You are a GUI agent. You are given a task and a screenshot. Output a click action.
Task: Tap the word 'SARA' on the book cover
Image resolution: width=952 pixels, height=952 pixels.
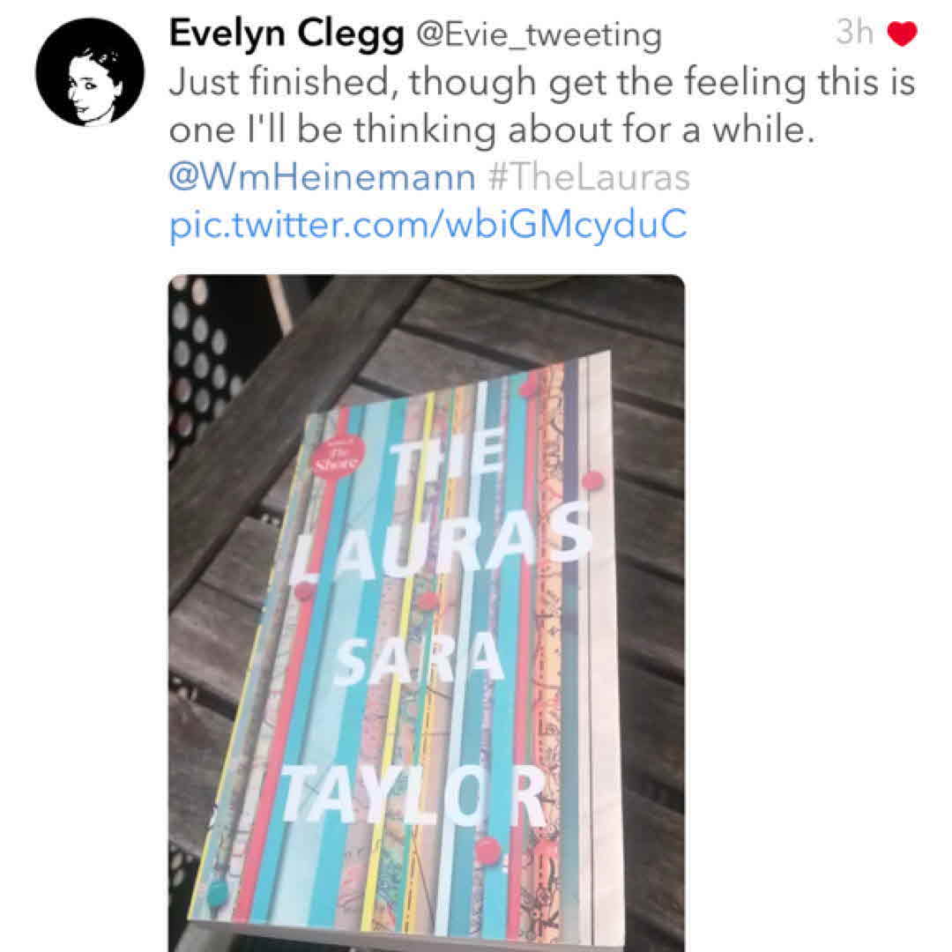pos(418,659)
